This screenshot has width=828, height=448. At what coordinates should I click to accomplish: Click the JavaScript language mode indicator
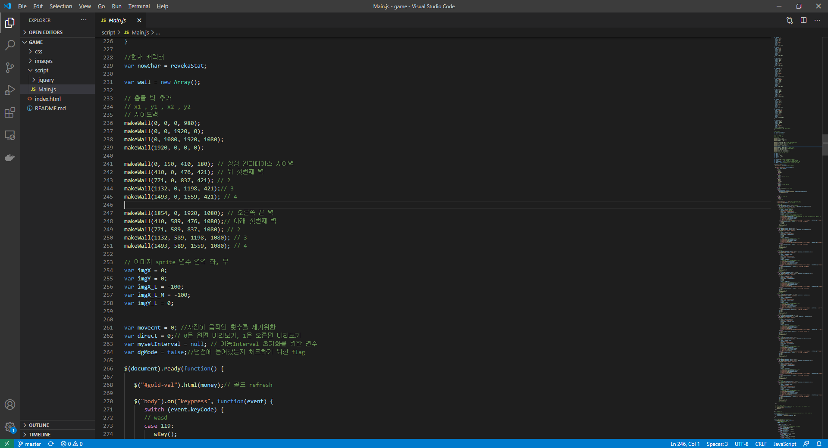point(784,444)
